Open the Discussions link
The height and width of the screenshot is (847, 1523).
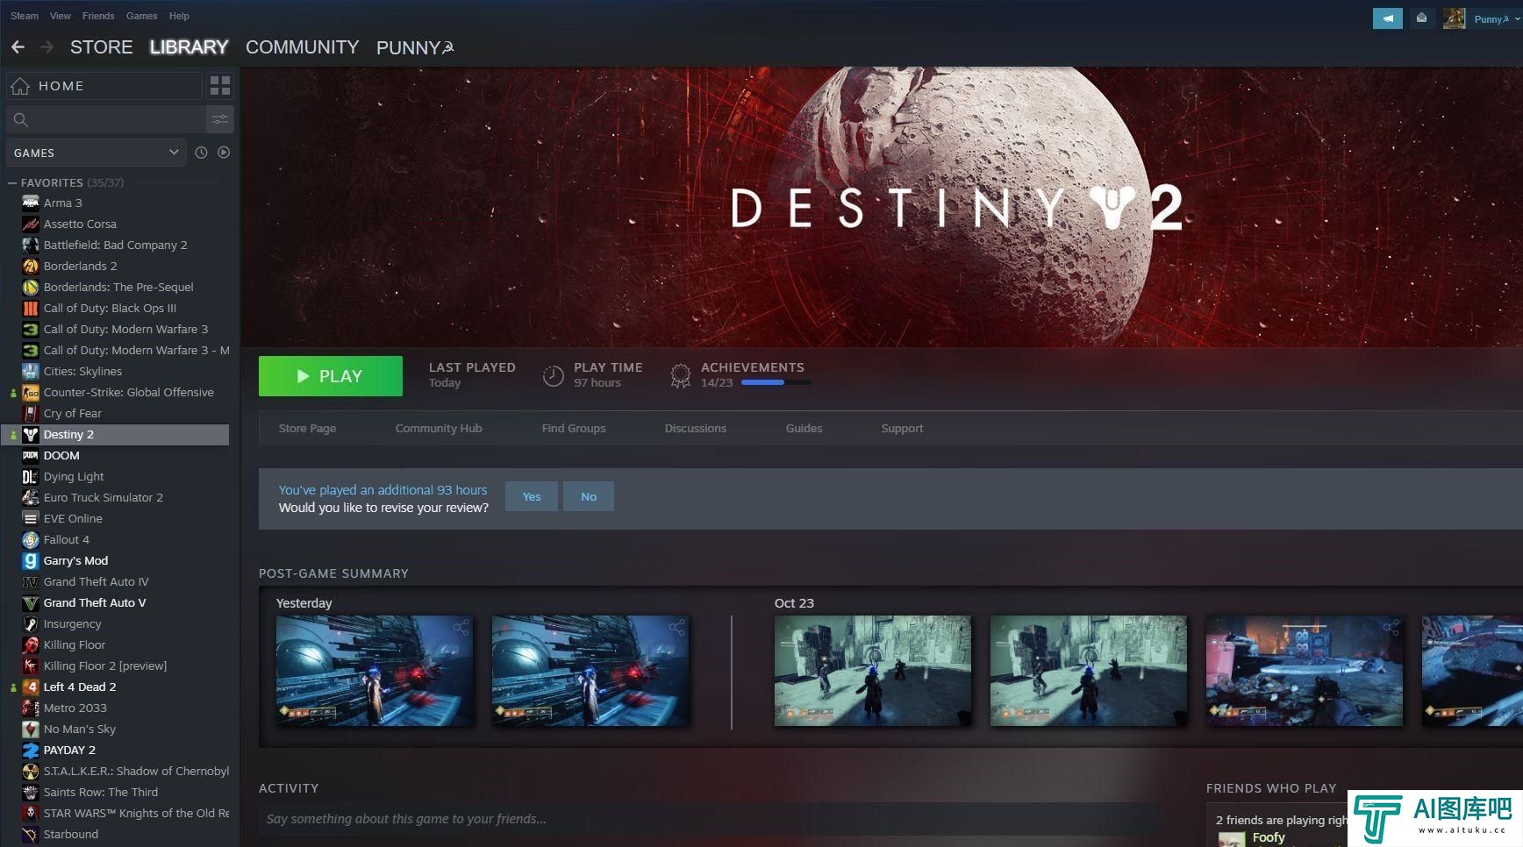pos(696,429)
